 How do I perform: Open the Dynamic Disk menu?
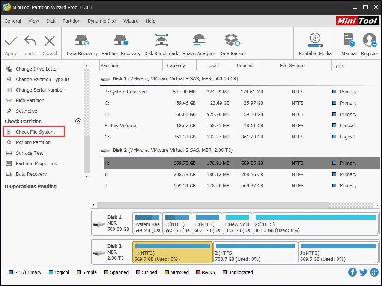tap(102, 21)
